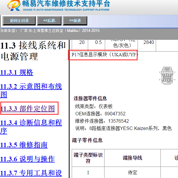Open the 11.3.2 示意图和布线图 link

31,90
